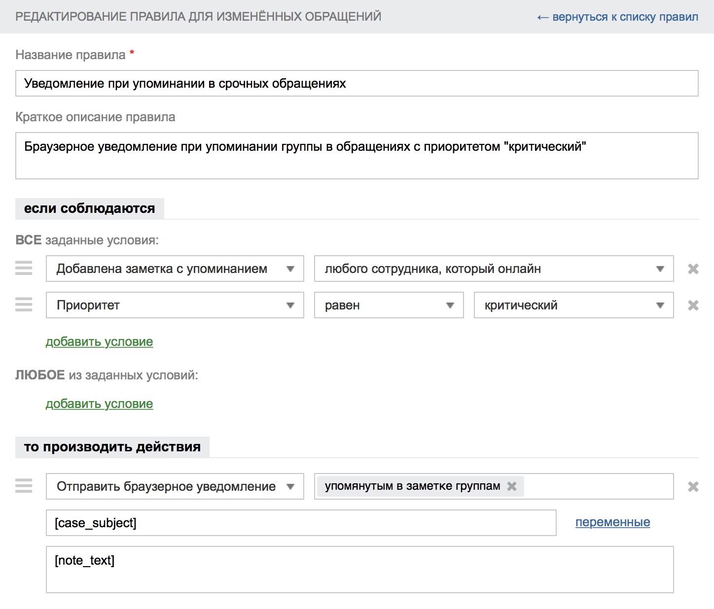Screen dimensions: 714x609
Task: Delete the 'Отправить браузерное уведомление' action
Action: click(x=693, y=486)
